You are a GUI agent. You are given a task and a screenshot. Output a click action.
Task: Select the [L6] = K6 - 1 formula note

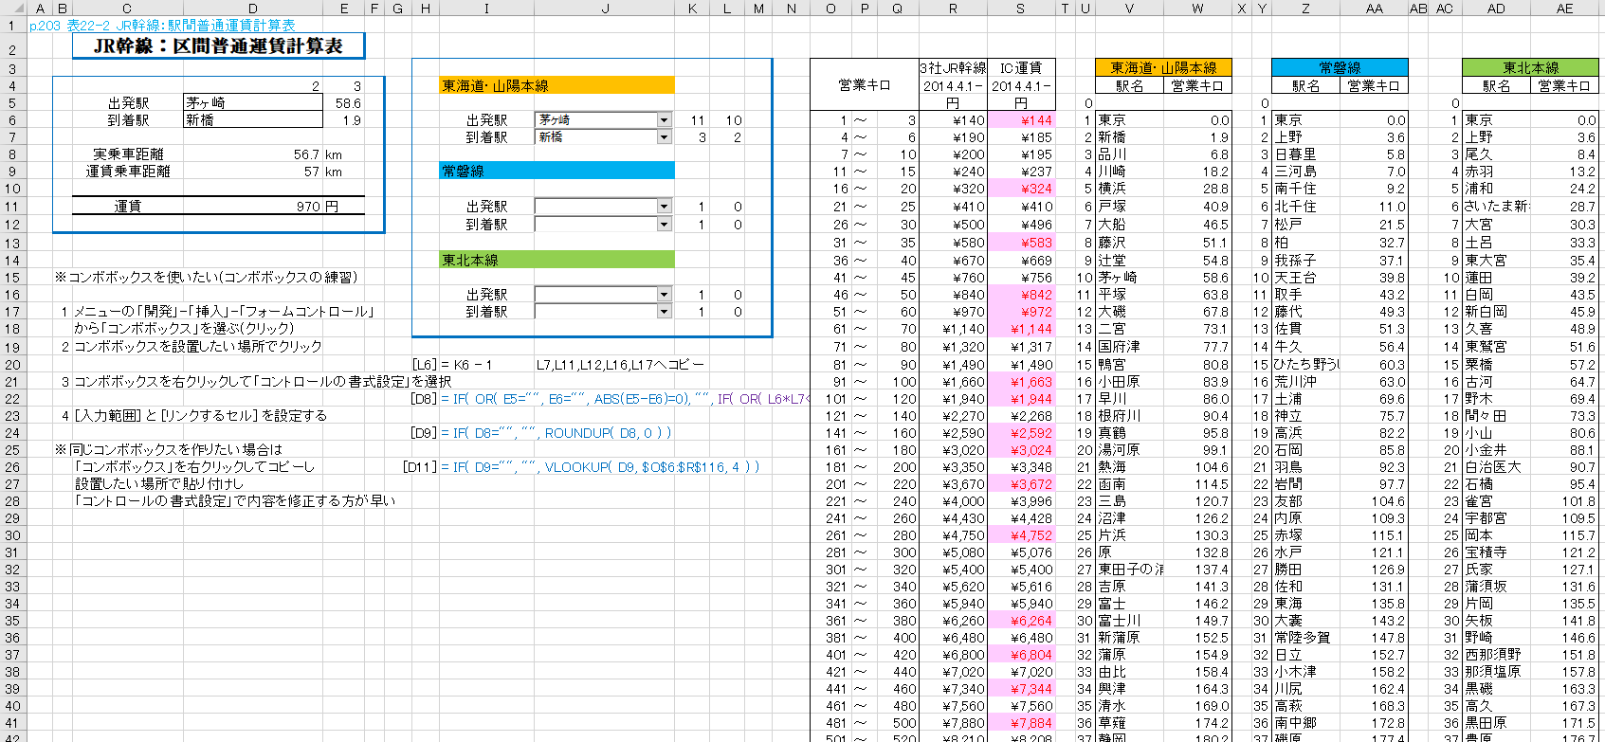(451, 365)
